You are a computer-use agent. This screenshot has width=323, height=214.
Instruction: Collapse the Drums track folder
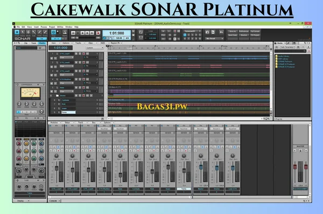(51, 96)
